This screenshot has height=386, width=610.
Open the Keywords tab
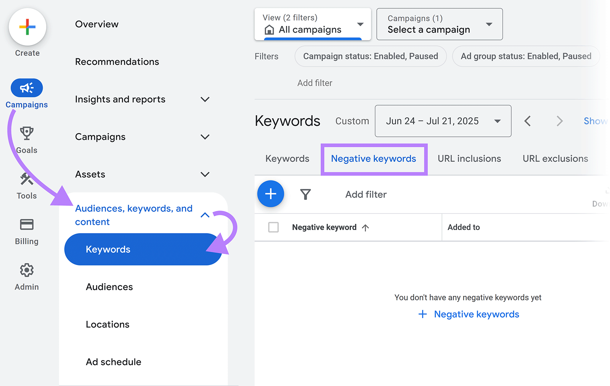point(287,158)
